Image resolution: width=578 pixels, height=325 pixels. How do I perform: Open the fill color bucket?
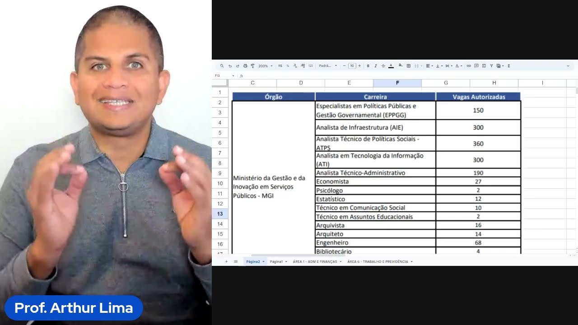(x=400, y=65)
